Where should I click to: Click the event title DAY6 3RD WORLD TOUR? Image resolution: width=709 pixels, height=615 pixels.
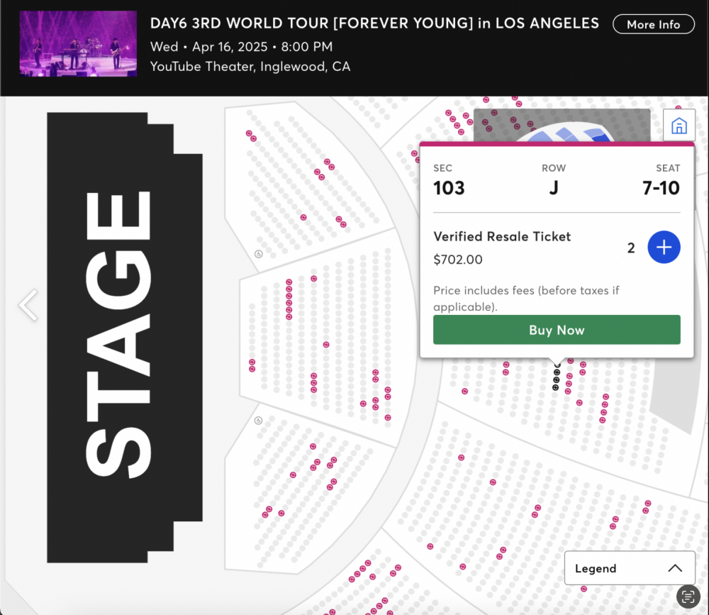[x=374, y=23]
